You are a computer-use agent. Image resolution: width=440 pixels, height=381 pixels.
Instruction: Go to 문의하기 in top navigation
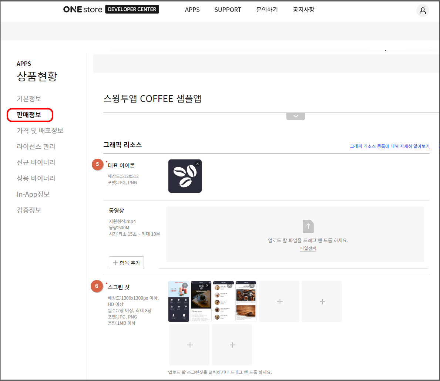click(267, 10)
